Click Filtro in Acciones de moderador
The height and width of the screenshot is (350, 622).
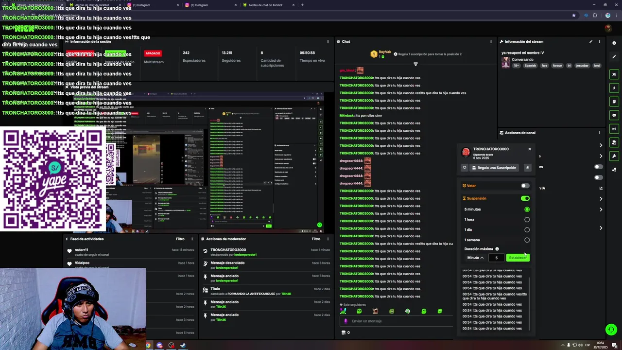316,239
